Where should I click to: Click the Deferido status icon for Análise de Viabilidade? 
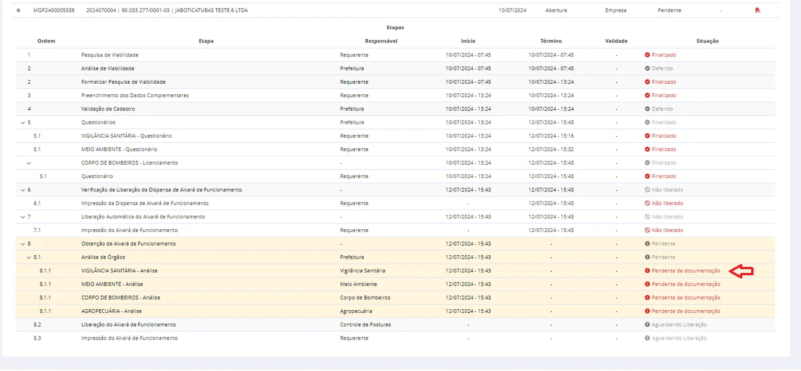click(x=647, y=69)
